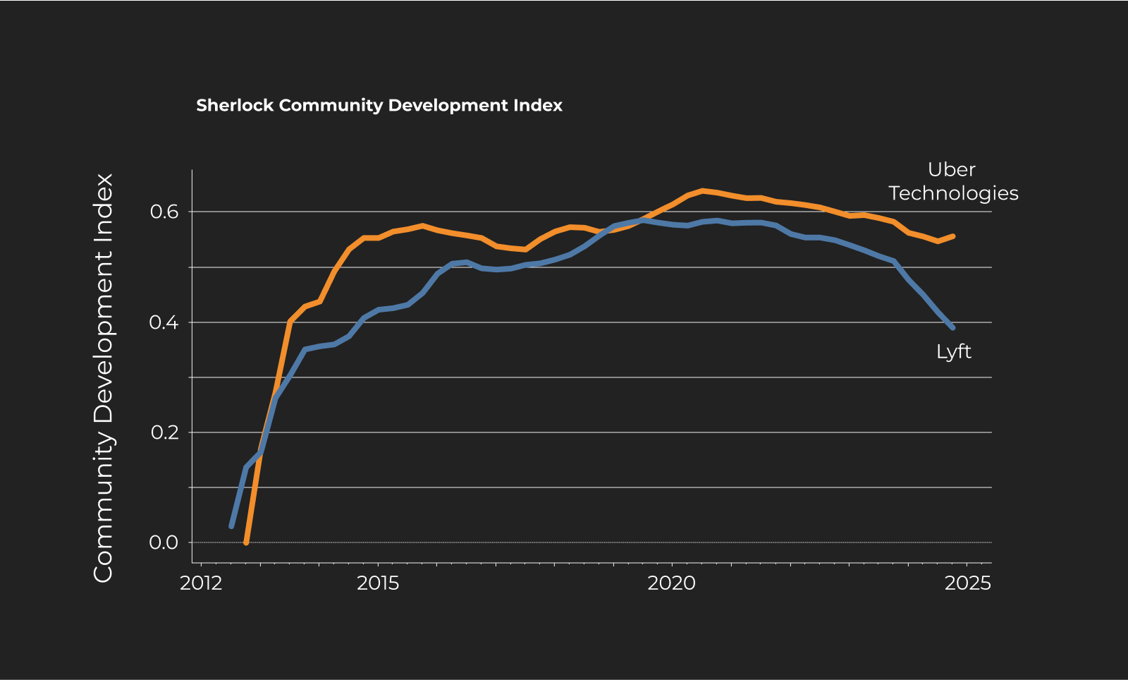Select the 0.4 y-axis tick label
This screenshot has height=680, width=1128.
coord(164,322)
